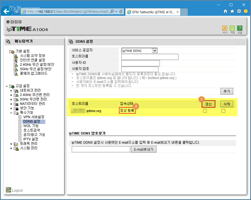The width and height of the screenshot is (251, 200).
Task: Click the 저장 (save) router icon
Action: (x=232, y=28)
